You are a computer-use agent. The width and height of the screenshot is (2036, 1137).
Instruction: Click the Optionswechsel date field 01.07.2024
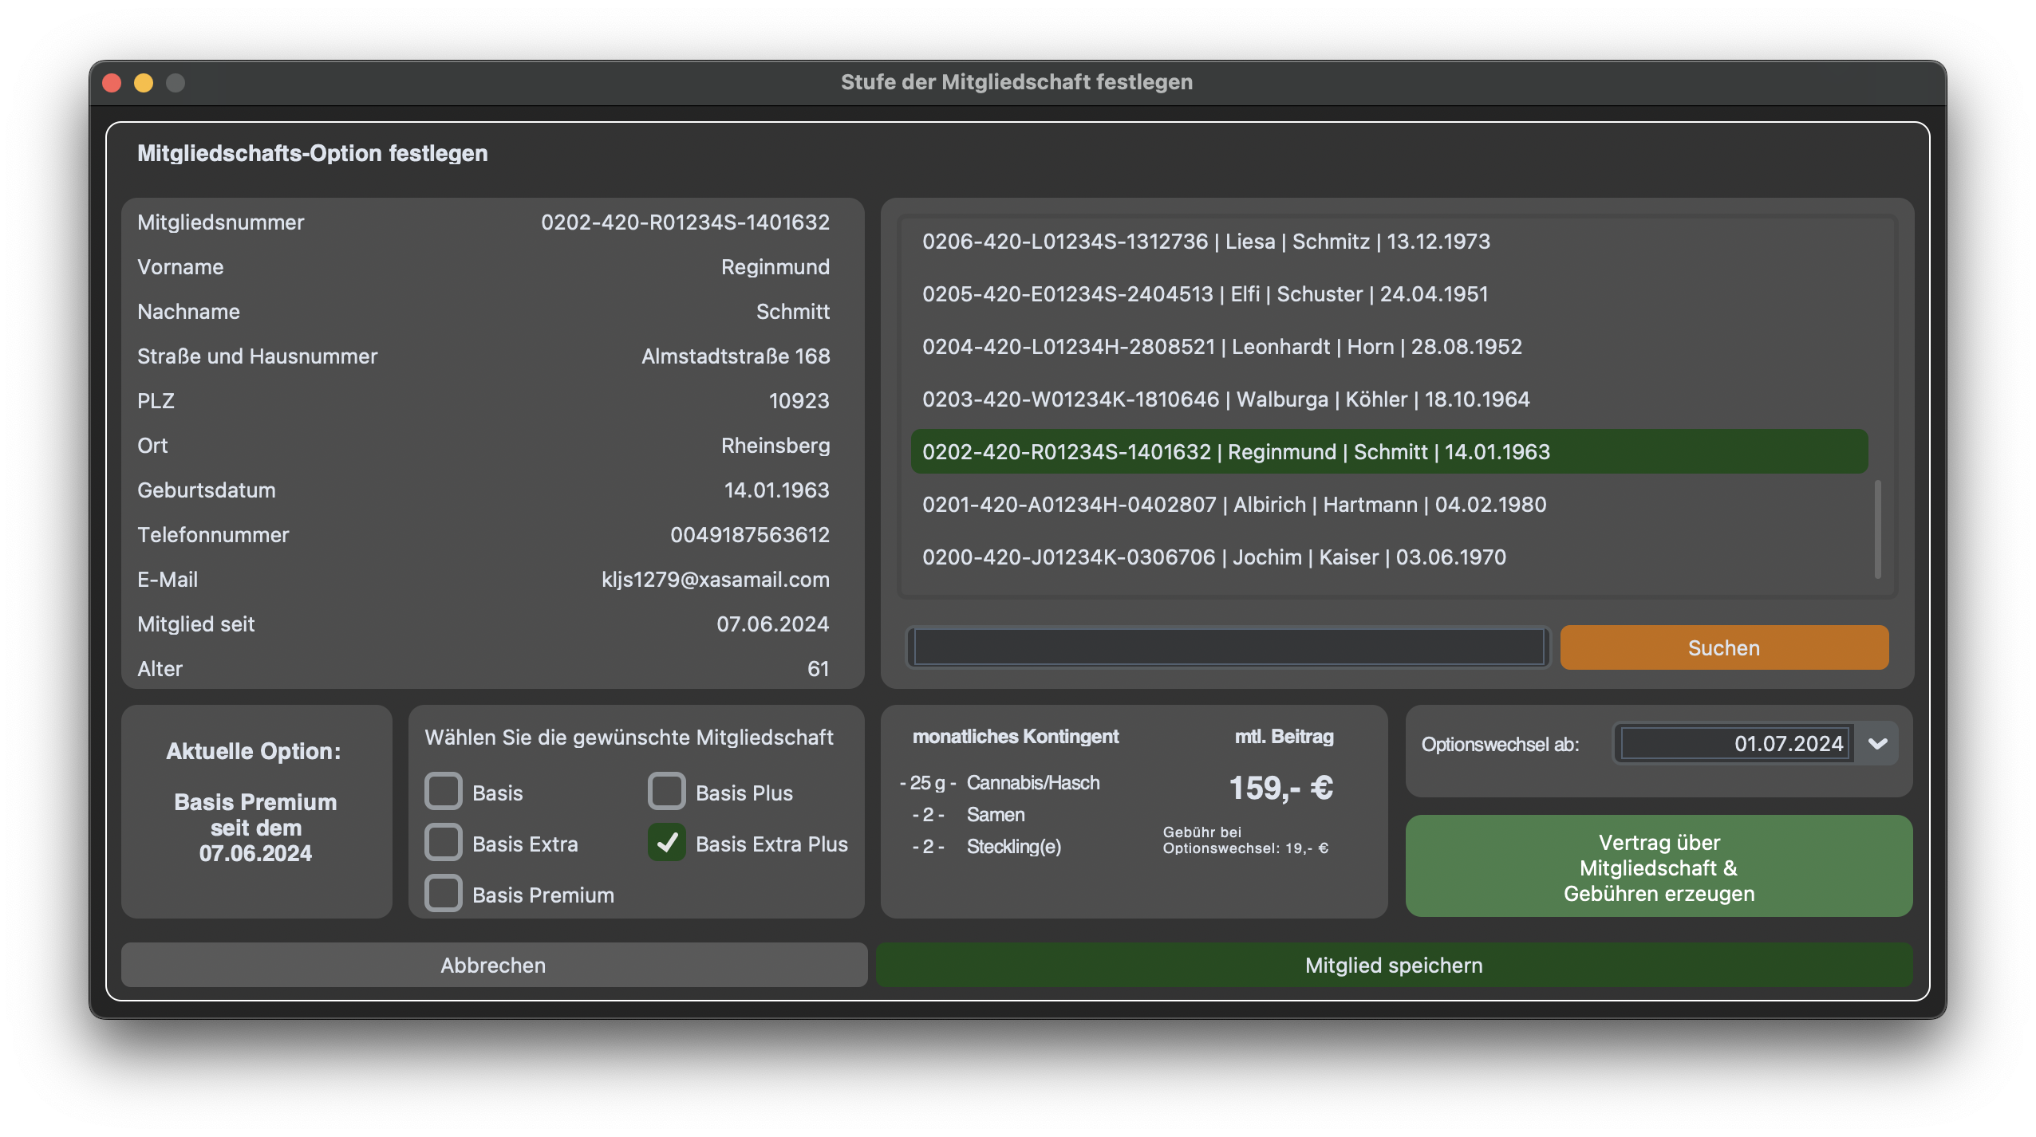coord(1735,744)
